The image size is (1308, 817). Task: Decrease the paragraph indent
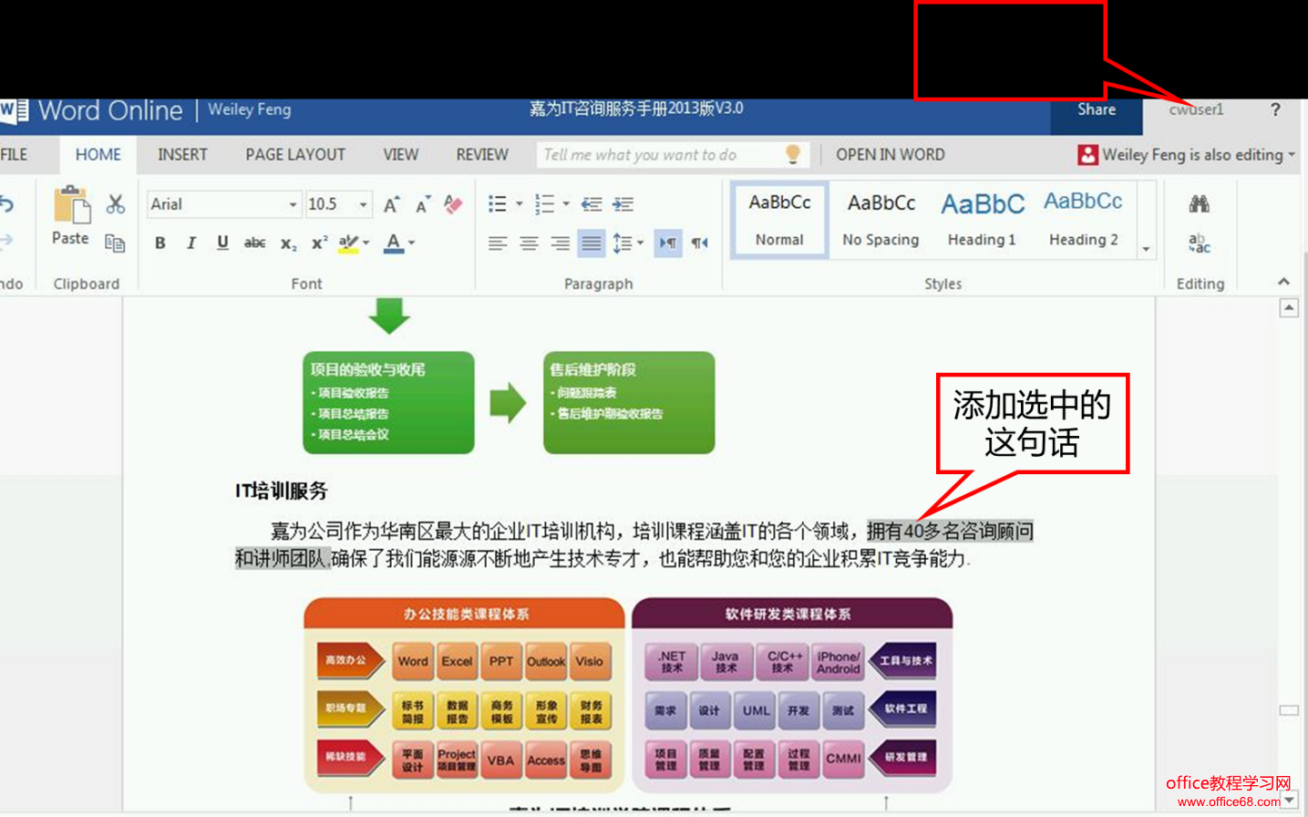click(592, 204)
